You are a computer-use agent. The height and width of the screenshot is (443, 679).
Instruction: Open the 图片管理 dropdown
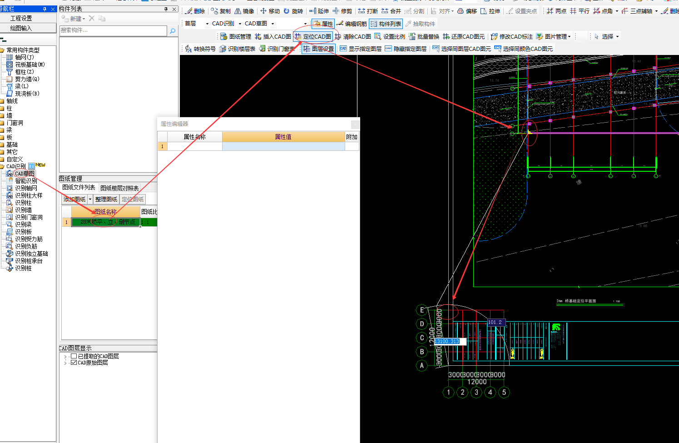[569, 36]
